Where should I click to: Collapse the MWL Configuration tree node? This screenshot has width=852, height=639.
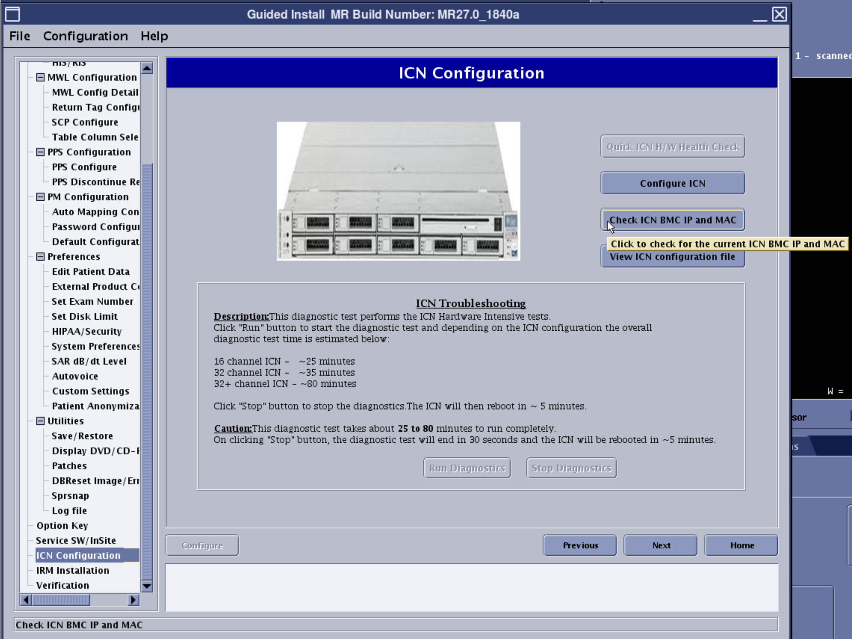(x=40, y=77)
